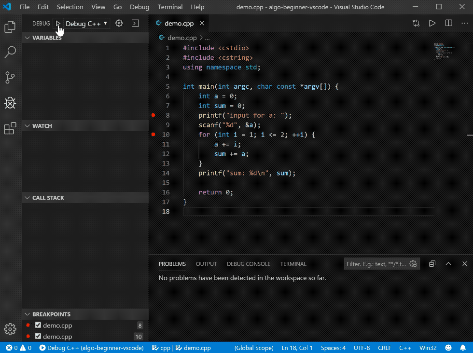Collapse the CALL STACK section
Viewport: 473px width, 353px height.
pos(48,198)
